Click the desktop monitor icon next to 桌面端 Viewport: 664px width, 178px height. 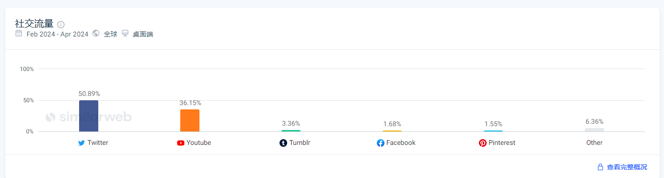125,34
